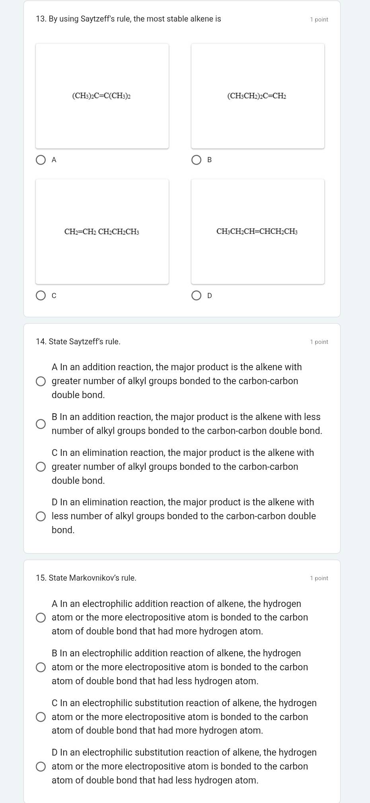Select option A radio button for question 13

point(41,160)
